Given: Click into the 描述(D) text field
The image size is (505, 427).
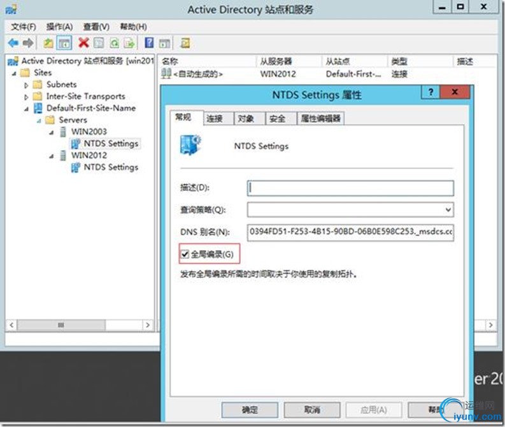Looking at the screenshot, I should coord(350,188).
